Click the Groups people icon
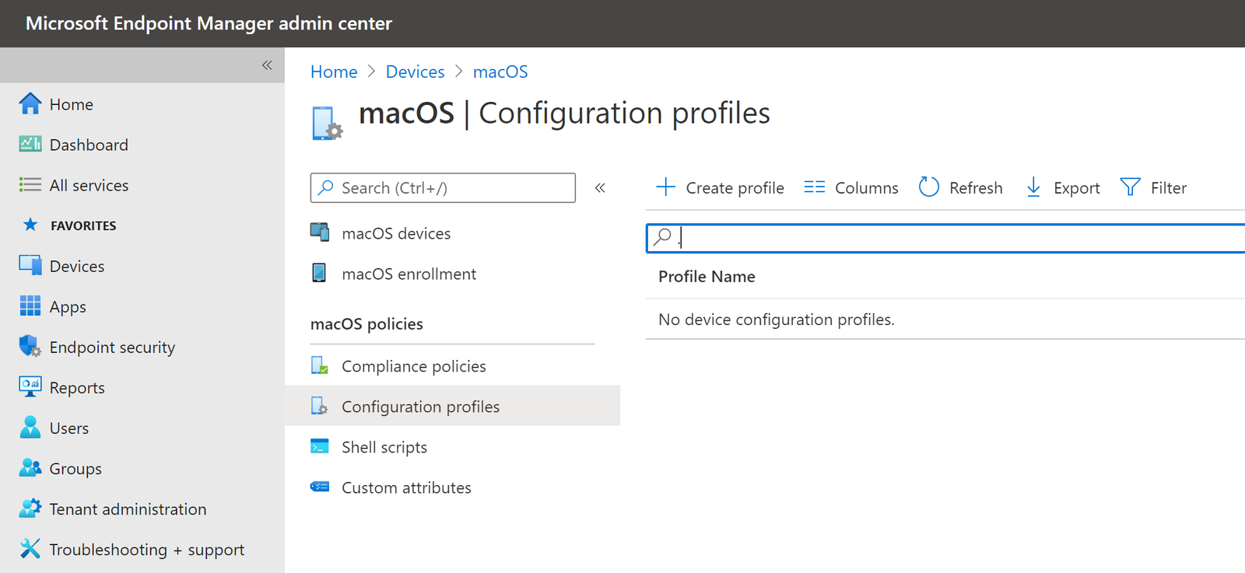Viewport: 1245px width, 573px height. pyautogui.click(x=30, y=467)
